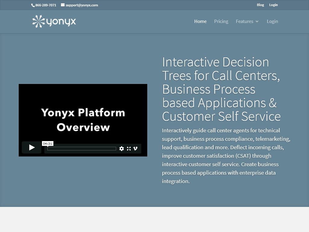Viewport: 309px width, 232px height.
Task: Open the video on Vimeo via its logo
Action: 135,149
